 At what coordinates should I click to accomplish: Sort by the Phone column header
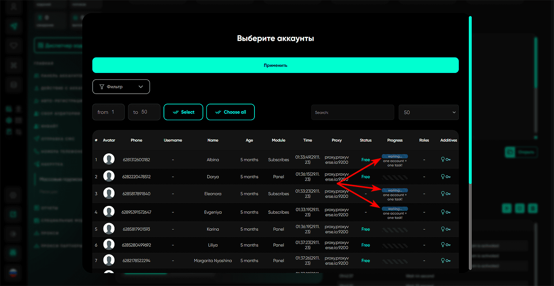tap(136, 140)
